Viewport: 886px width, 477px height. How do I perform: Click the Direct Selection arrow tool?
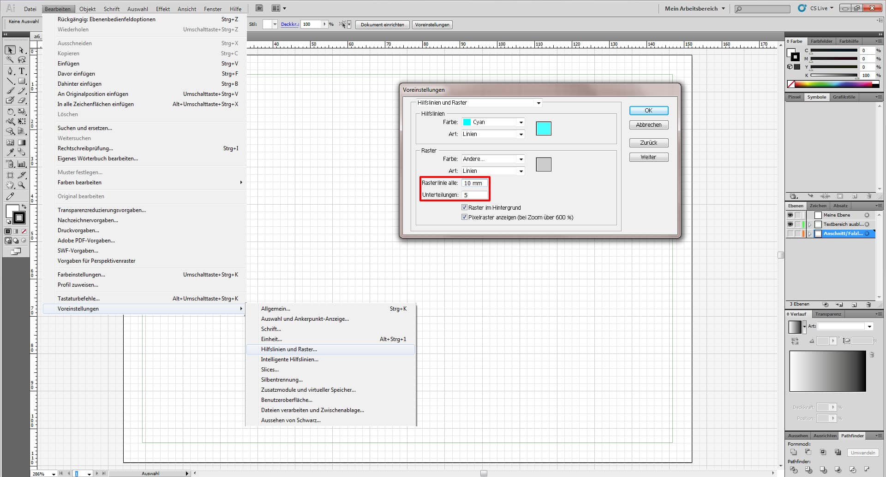coord(22,50)
